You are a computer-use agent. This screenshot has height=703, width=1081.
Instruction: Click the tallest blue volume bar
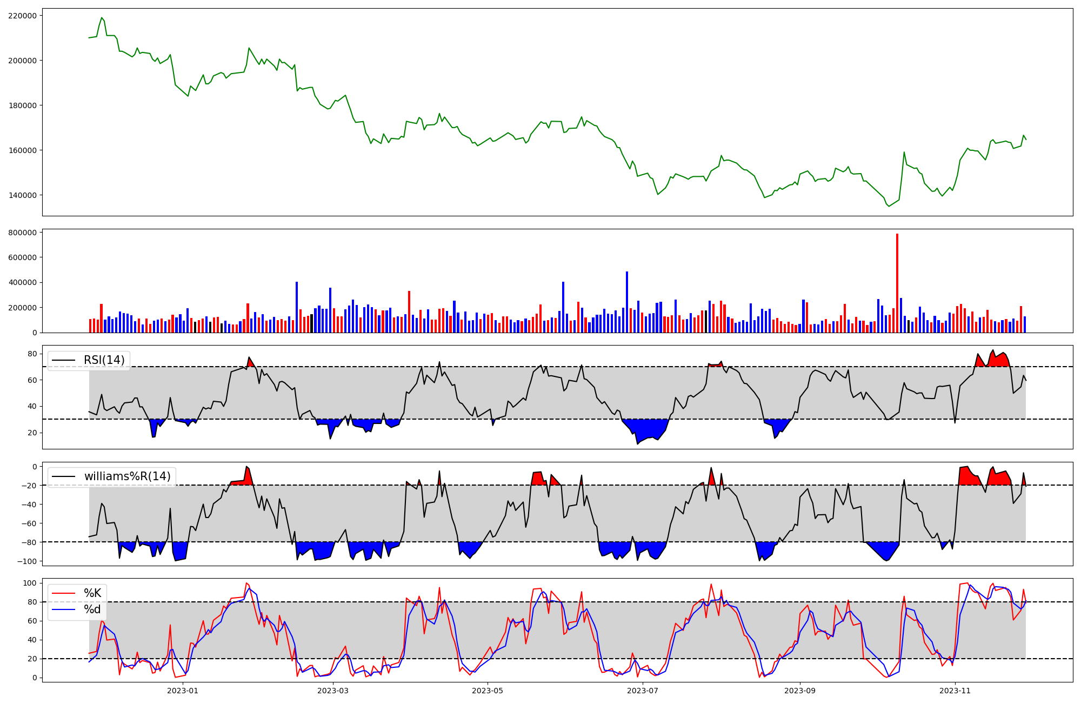pyautogui.click(x=627, y=302)
